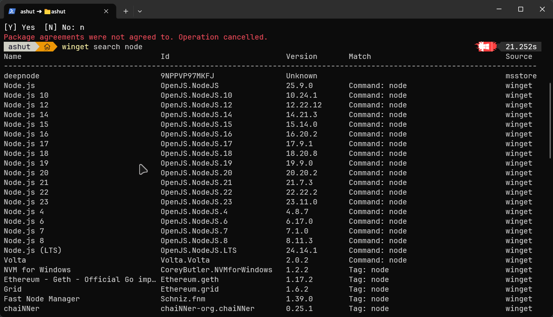Expand the new tab profile dropdown

coord(140,11)
